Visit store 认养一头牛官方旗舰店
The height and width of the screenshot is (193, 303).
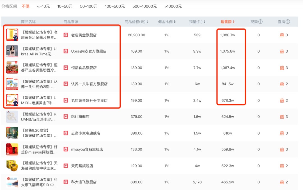pos(89,84)
